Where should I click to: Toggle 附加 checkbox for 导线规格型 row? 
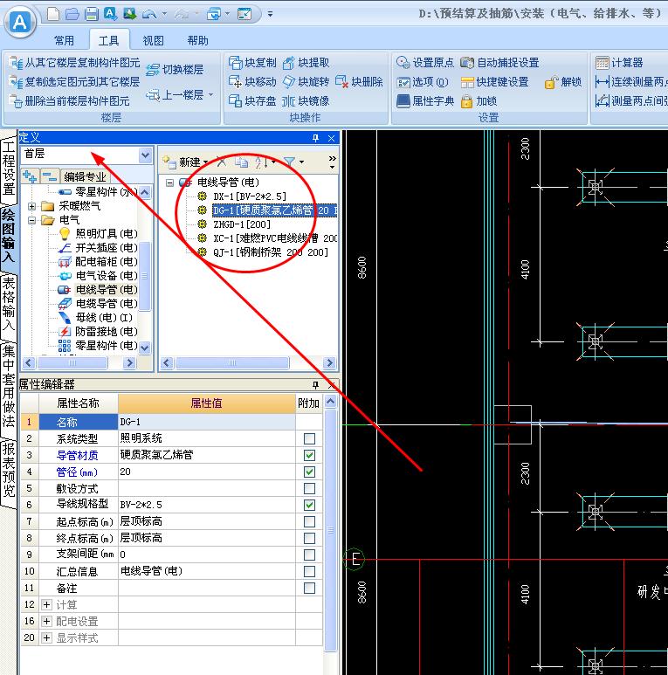pos(309,505)
